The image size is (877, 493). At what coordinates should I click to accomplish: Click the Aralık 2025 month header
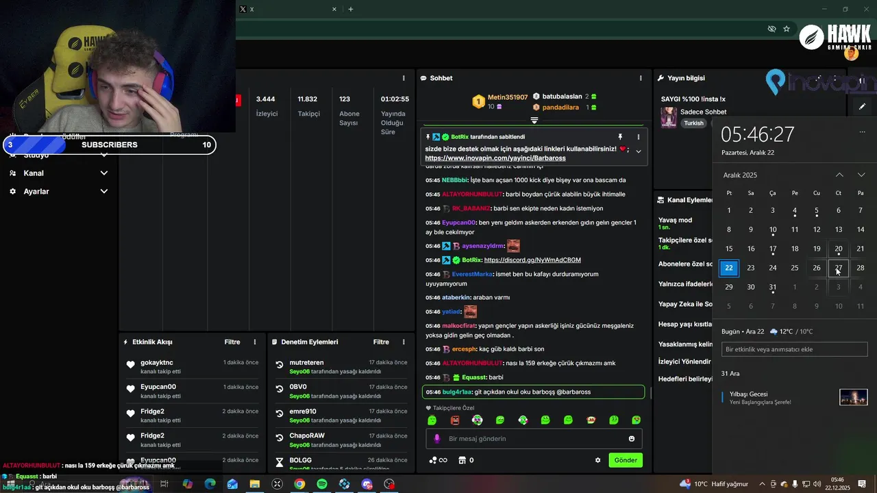click(740, 175)
